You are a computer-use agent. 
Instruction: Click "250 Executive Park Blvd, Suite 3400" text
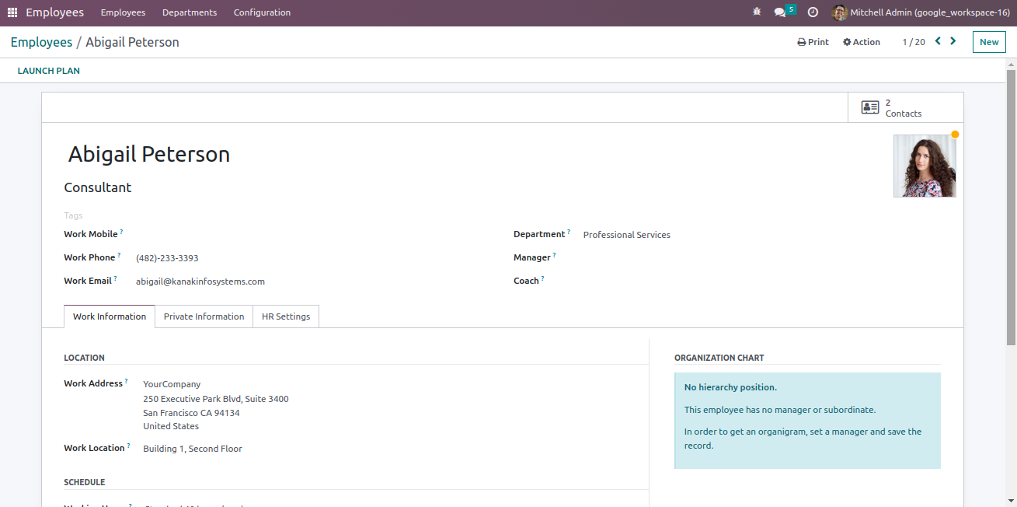[x=216, y=399]
